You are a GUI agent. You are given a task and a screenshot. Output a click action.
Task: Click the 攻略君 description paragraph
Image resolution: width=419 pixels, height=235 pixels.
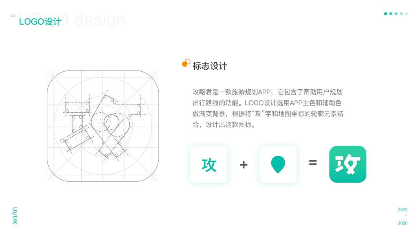pos(268,108)
